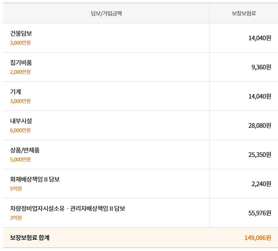This screenshot has width=278, height=251.
Task: Select the 집기비품 coverage label
Action: 21,63
